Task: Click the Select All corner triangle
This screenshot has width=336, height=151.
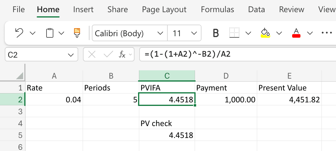Action: (x=20, y=75)
